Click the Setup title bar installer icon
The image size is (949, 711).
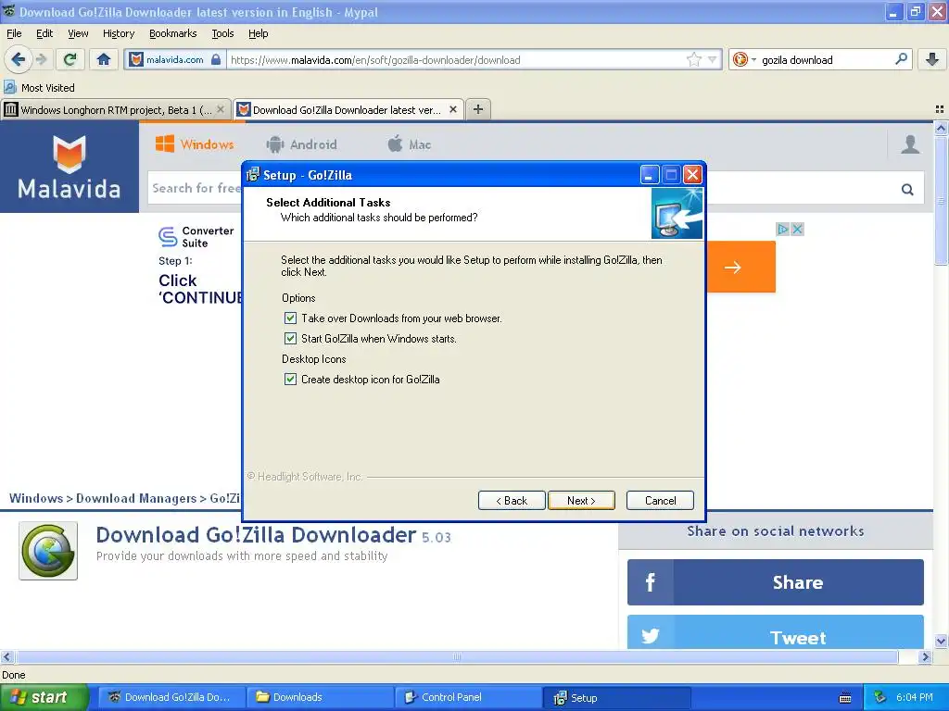point(252,175)
